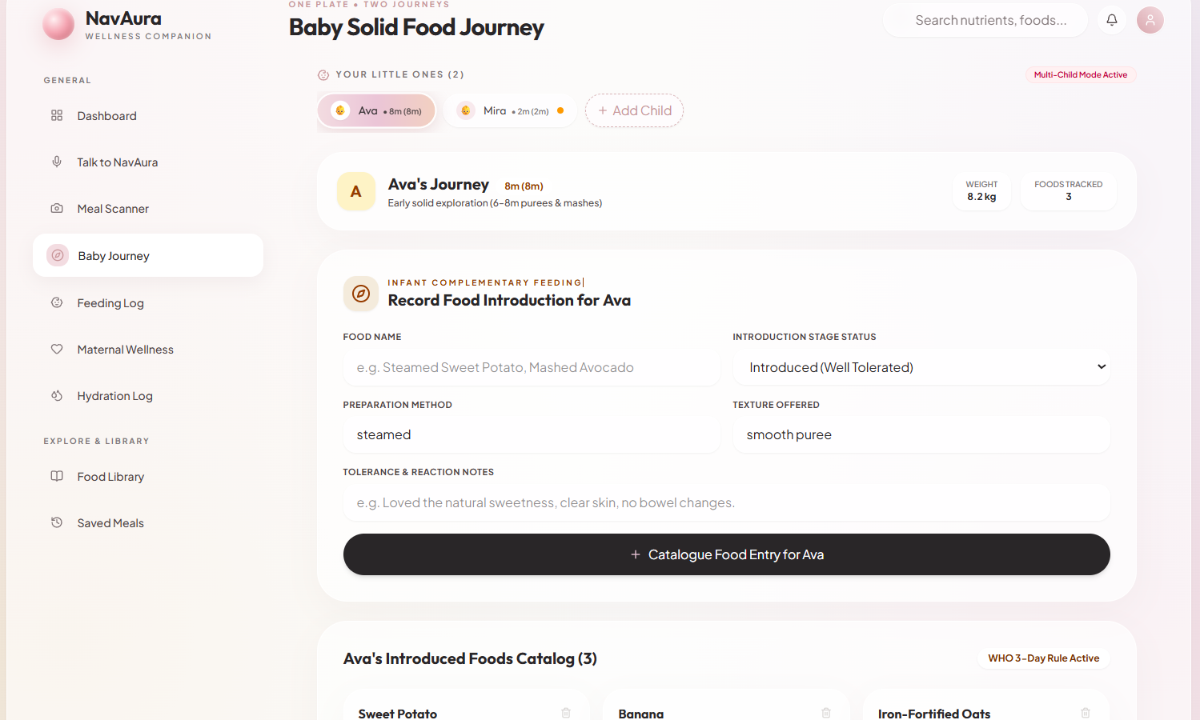Click the Talk to NavAura microphone icon

(x=57, y=162)
